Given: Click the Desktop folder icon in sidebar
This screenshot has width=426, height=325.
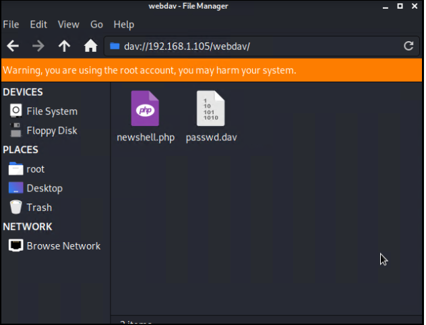Looking at the screenshot, I should (16, 187).
